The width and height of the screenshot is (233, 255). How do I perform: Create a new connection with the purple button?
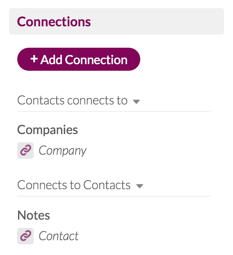click(79, 59)
